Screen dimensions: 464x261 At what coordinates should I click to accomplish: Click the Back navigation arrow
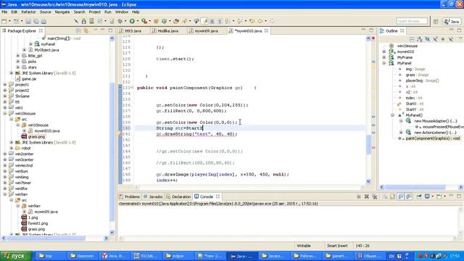(260, 21)
